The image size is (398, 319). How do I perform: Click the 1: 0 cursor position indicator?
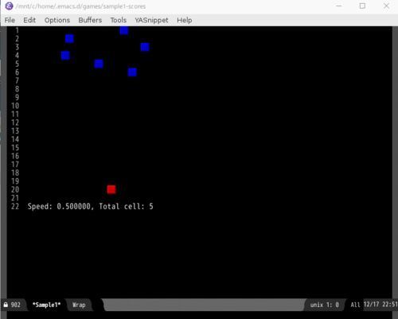point(333,305)
